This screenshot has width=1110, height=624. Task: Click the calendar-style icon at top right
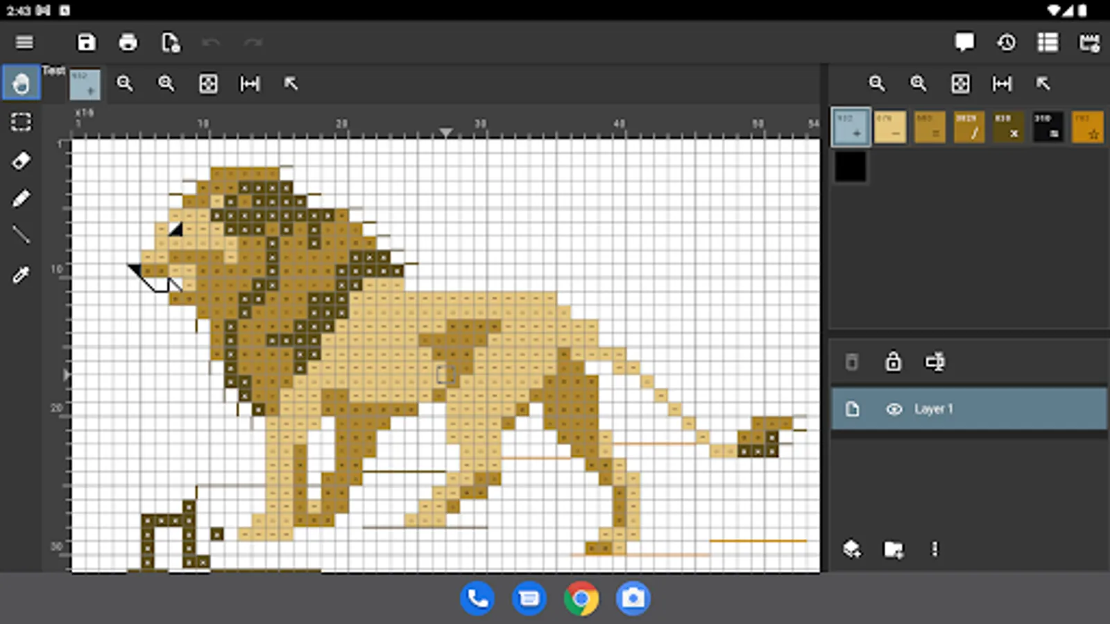[x=1089, y=42]
